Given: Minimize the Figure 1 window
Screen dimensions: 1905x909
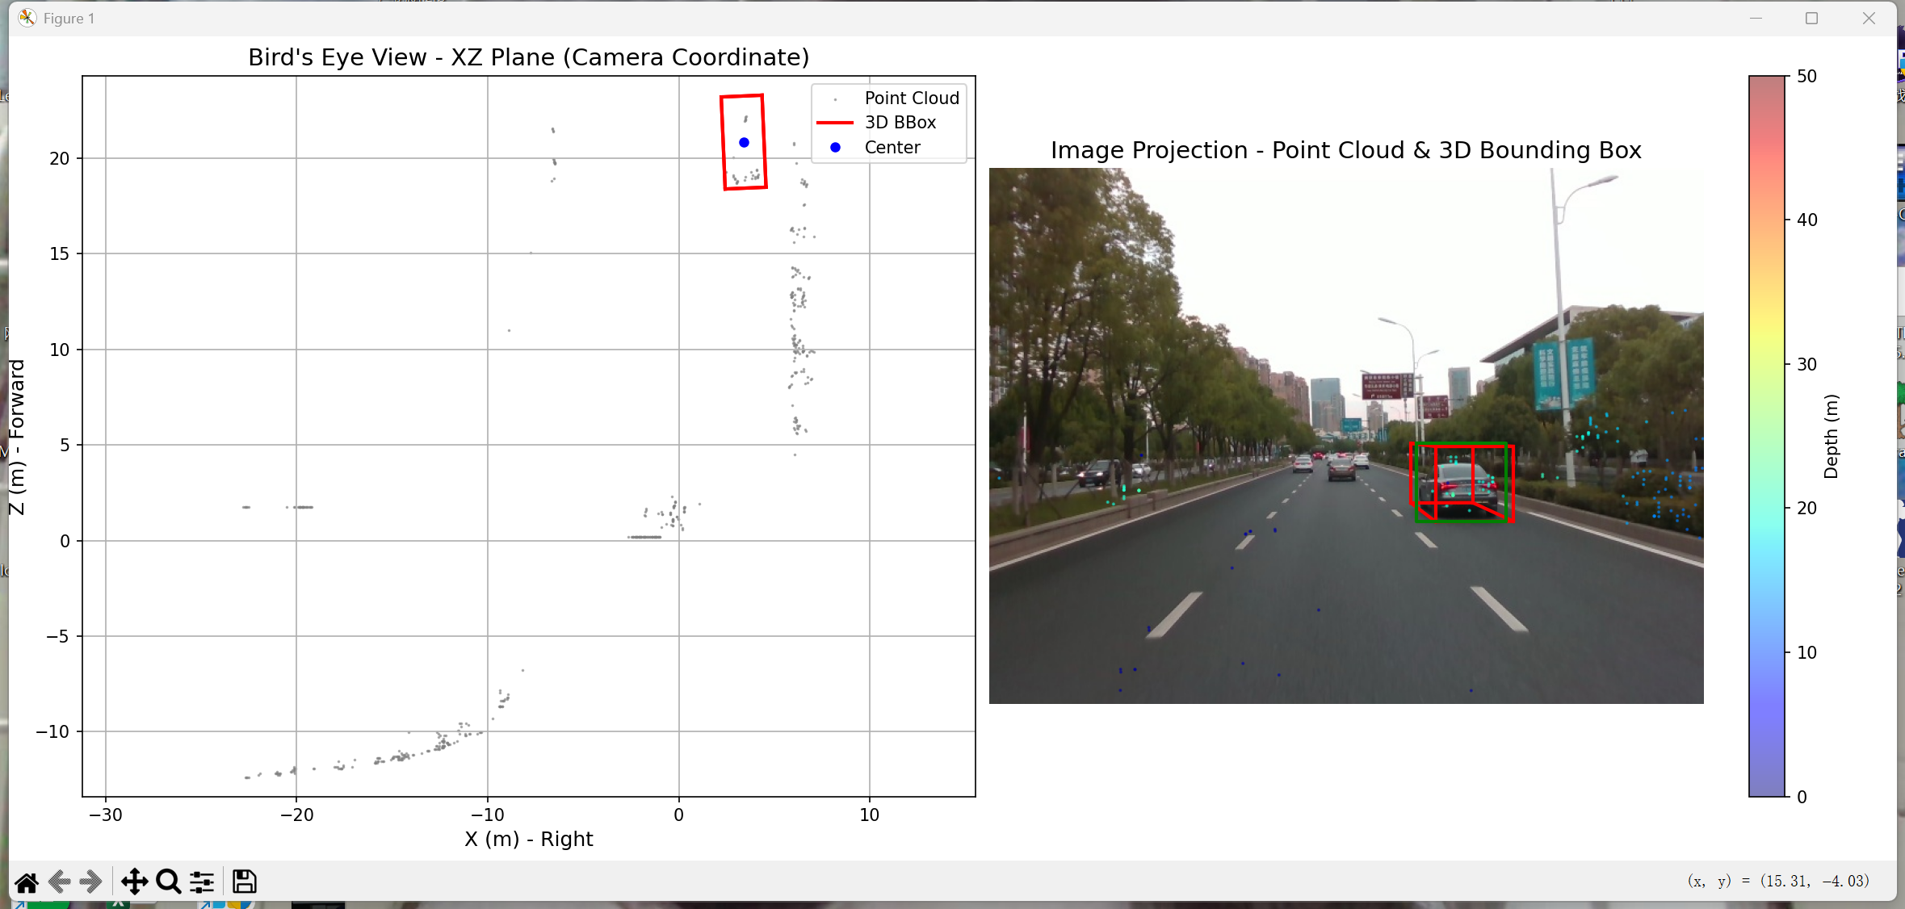Looking at the screenshot, I should [1756, 18].
